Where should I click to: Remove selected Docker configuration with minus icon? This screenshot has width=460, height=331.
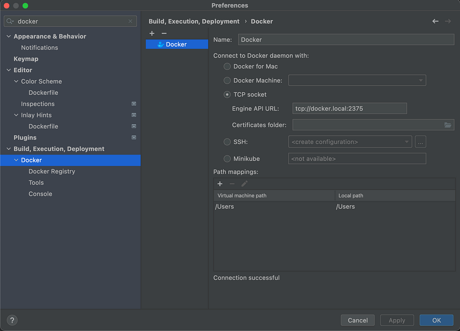tap(164, 34)
